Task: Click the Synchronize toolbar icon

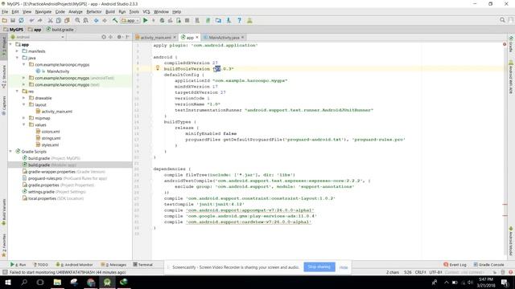Action: (21, 20)
